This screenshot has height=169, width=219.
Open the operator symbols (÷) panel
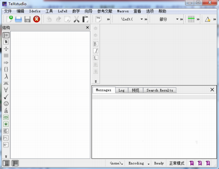click(x=6, y=49)
